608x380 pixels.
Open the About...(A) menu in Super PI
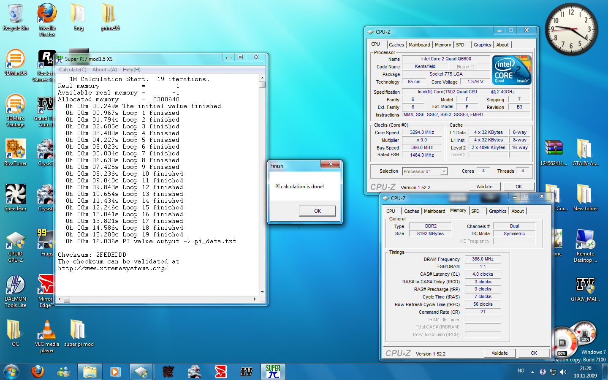click(105, 70)
